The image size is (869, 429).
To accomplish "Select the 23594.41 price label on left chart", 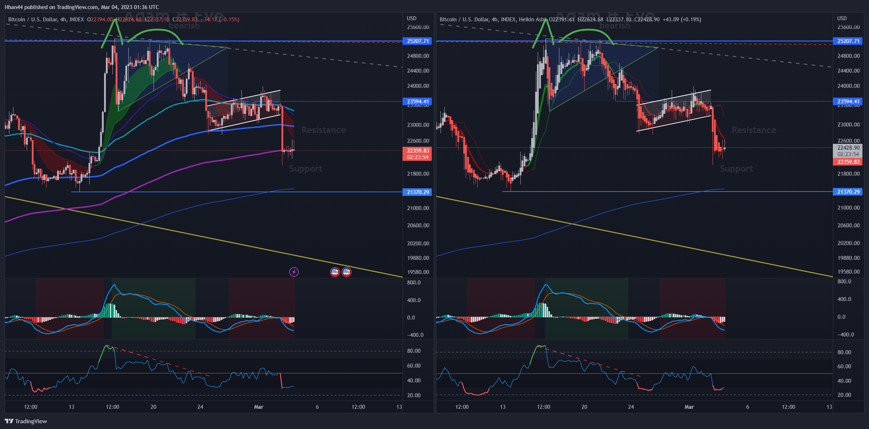I will click(417, 102).
